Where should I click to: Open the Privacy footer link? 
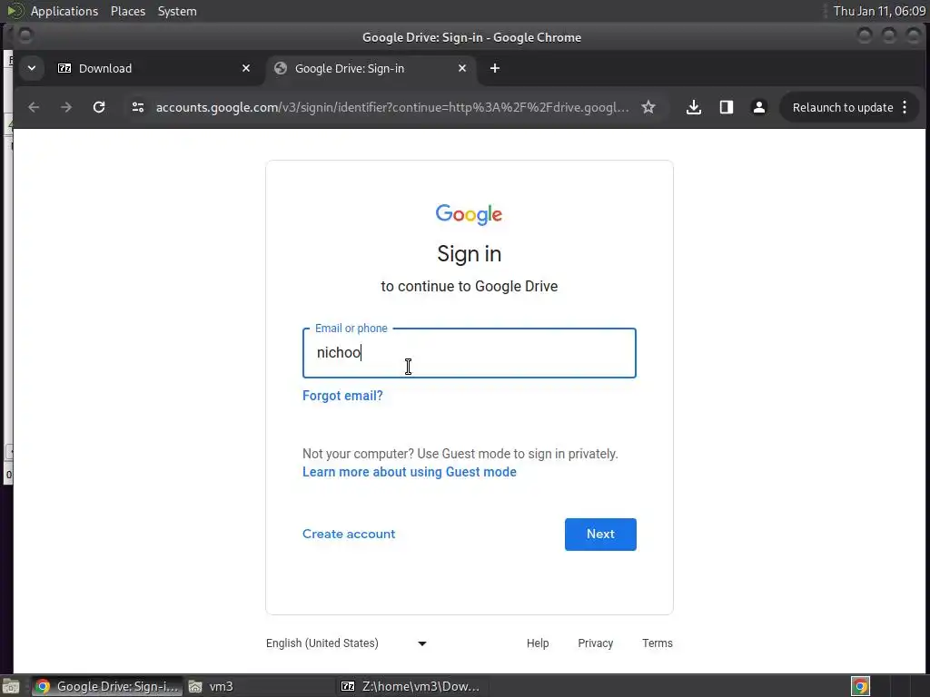tap(596, 643)
